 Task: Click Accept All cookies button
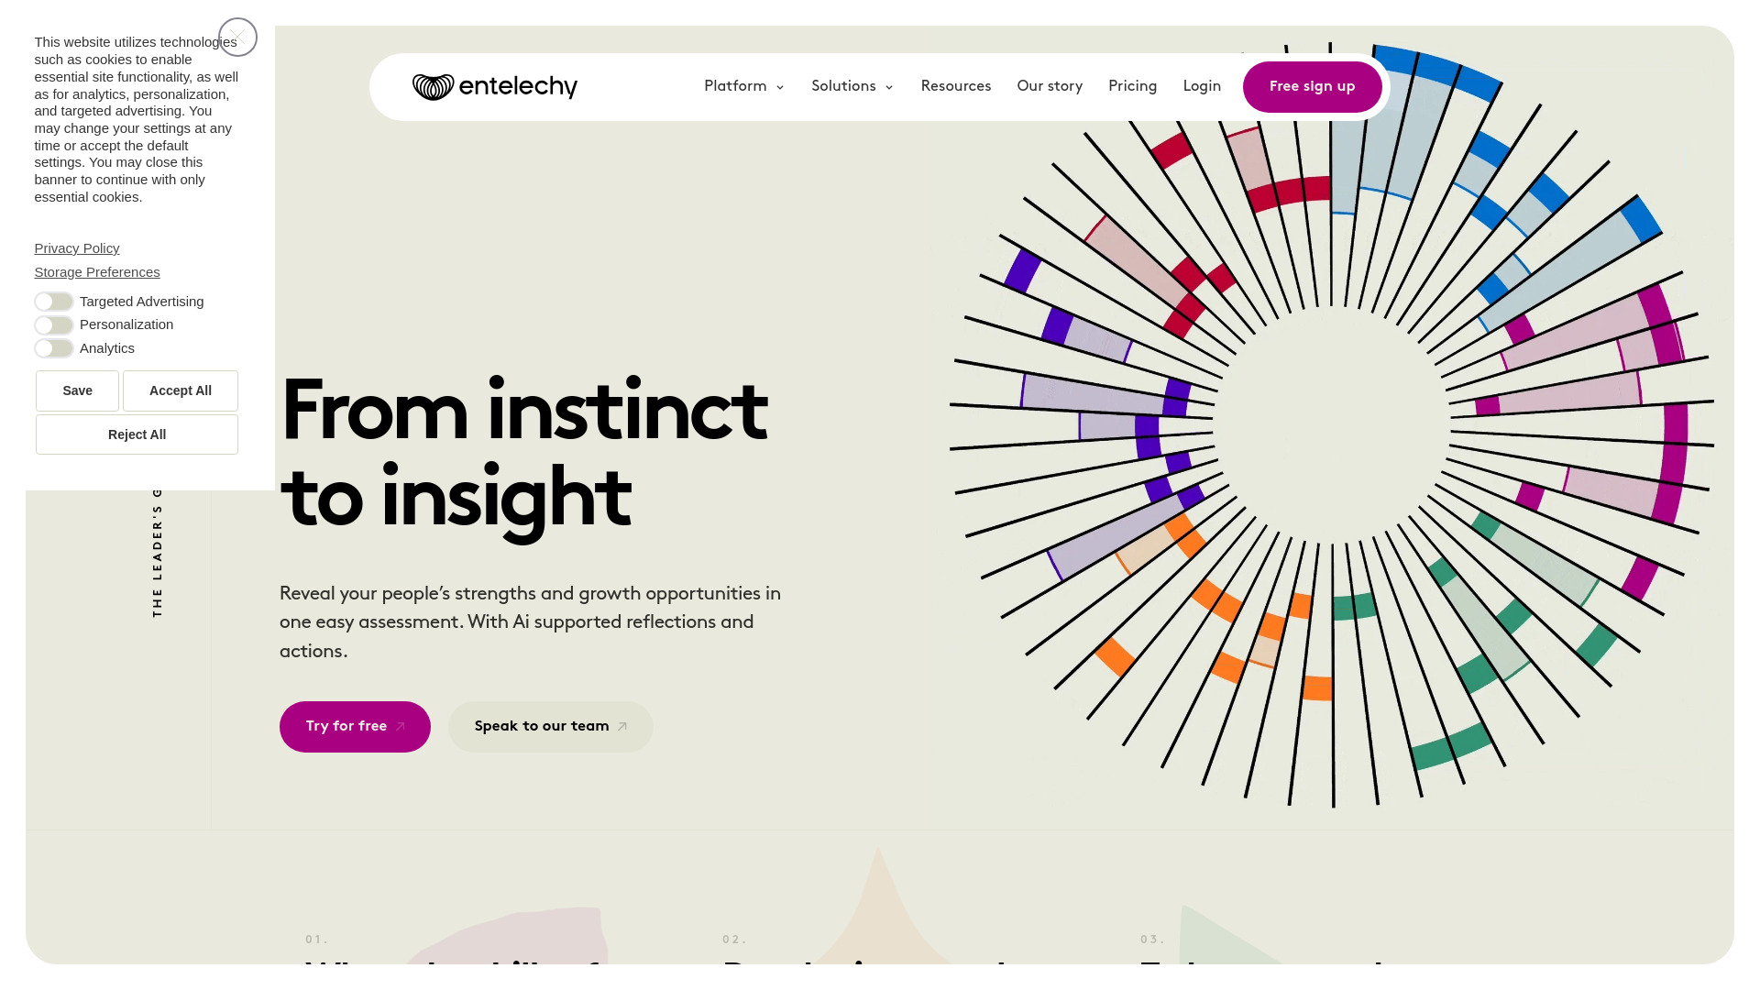[180, 390]
